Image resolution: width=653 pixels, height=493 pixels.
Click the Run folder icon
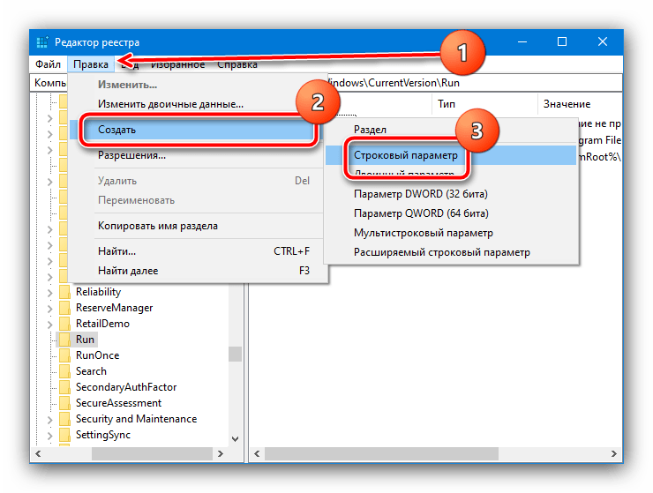pos(64,340)
